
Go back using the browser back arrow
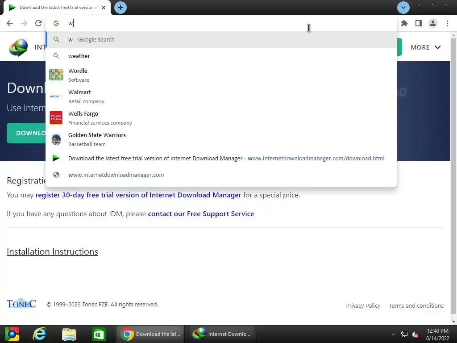point(10,23)
